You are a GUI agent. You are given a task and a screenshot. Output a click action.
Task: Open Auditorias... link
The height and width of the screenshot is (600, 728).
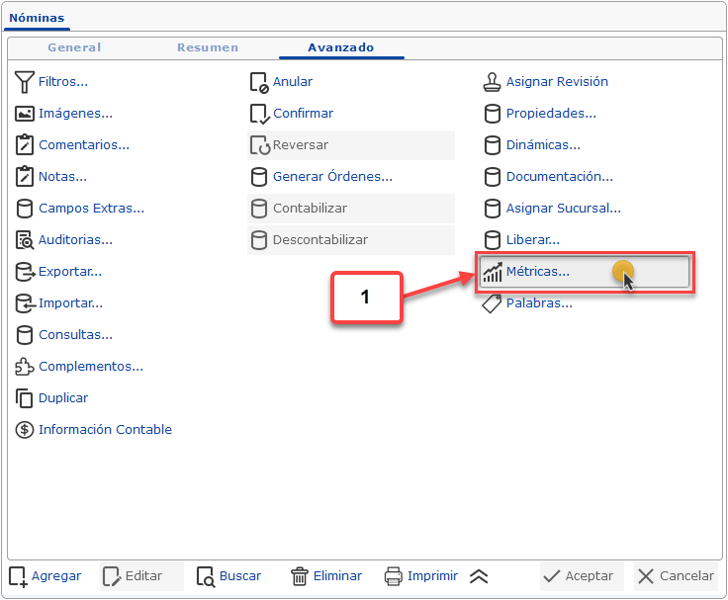76,239
